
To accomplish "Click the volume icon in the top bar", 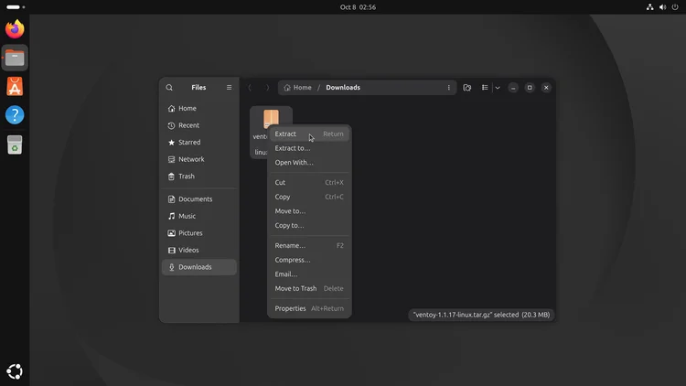I will click(662, 7).
